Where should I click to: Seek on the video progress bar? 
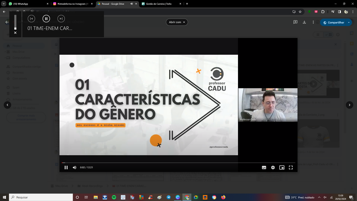(178, 163)
